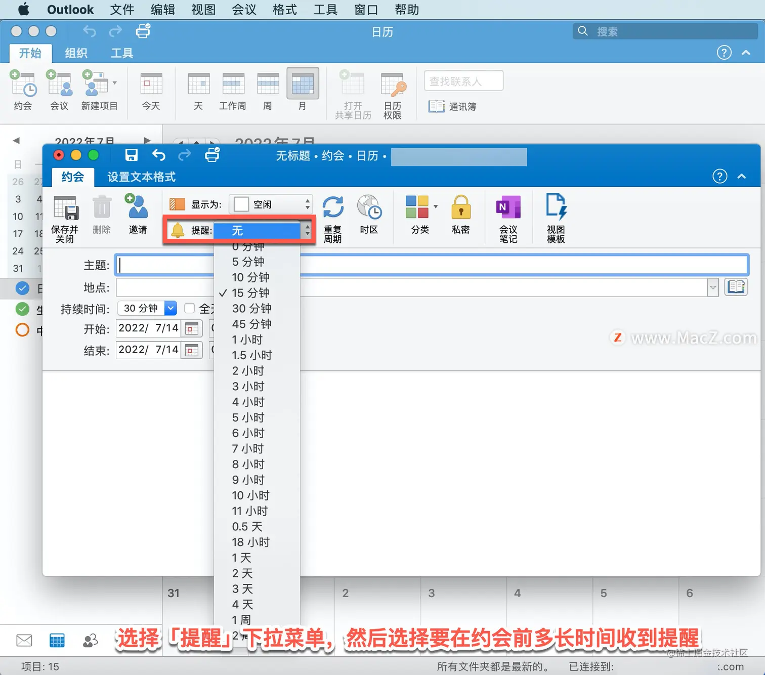Switch to 设置文本格式 tab
Screen dimensions: 765x675
tap(142, 177)
